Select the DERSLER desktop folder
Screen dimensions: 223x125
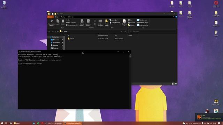pos(216,14)
